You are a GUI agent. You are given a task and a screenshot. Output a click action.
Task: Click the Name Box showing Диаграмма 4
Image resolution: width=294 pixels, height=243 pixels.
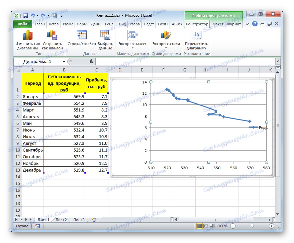pos(37,61)
